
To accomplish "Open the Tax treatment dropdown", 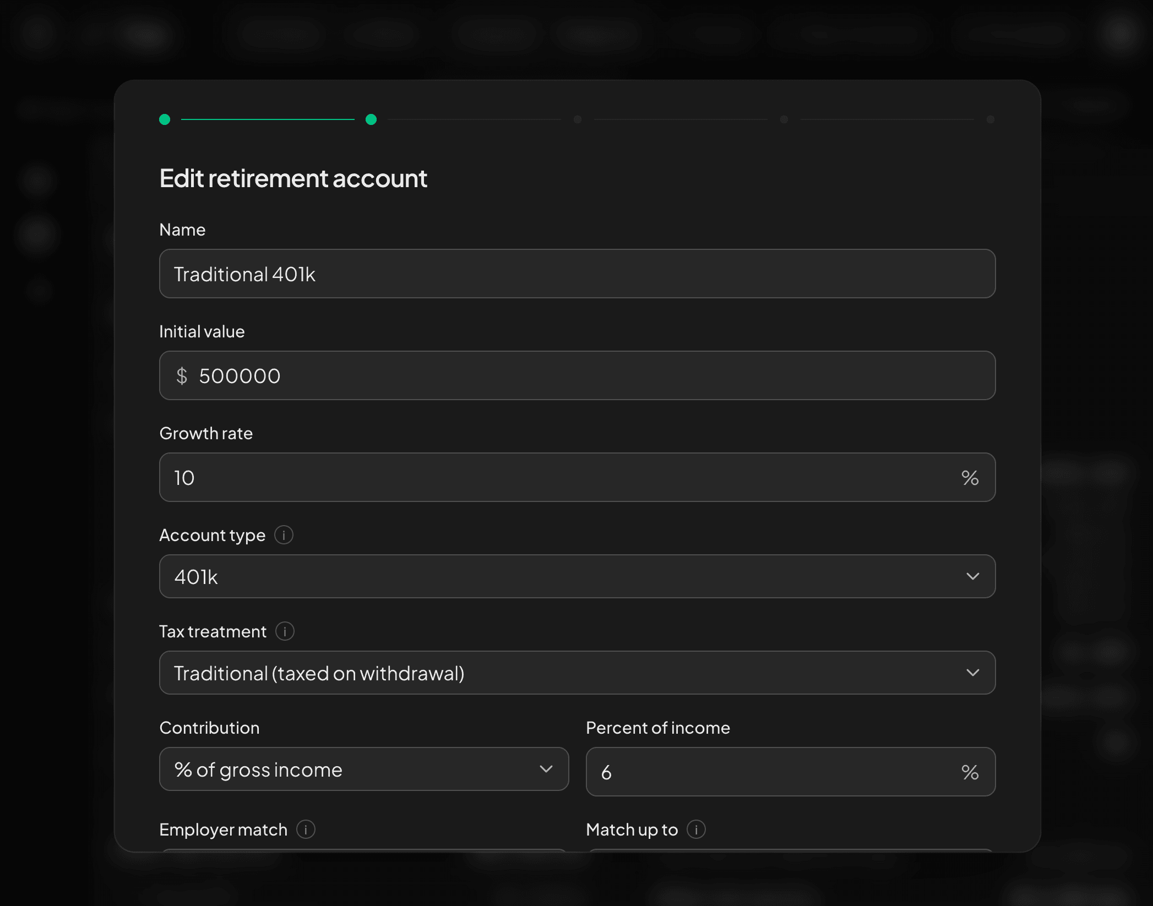I will pyautogui.click(x=577, y=673).
